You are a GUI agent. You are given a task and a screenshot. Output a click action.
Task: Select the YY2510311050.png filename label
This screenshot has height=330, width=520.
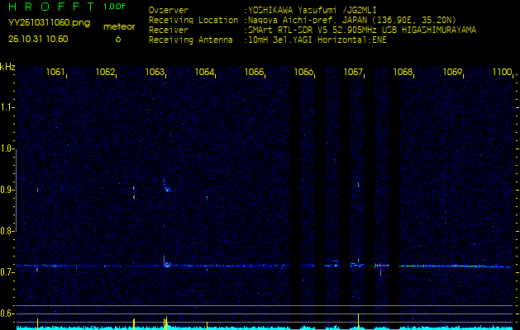pos(39,24)
